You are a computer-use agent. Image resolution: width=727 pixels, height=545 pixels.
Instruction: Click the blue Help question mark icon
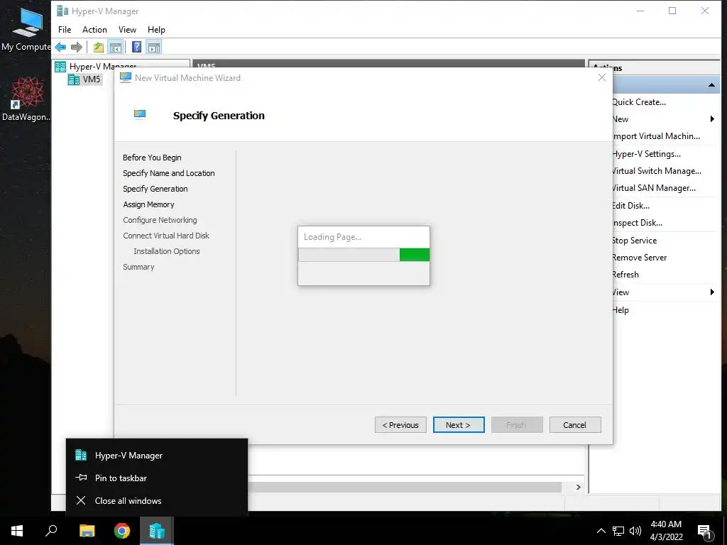coord(136,47)
